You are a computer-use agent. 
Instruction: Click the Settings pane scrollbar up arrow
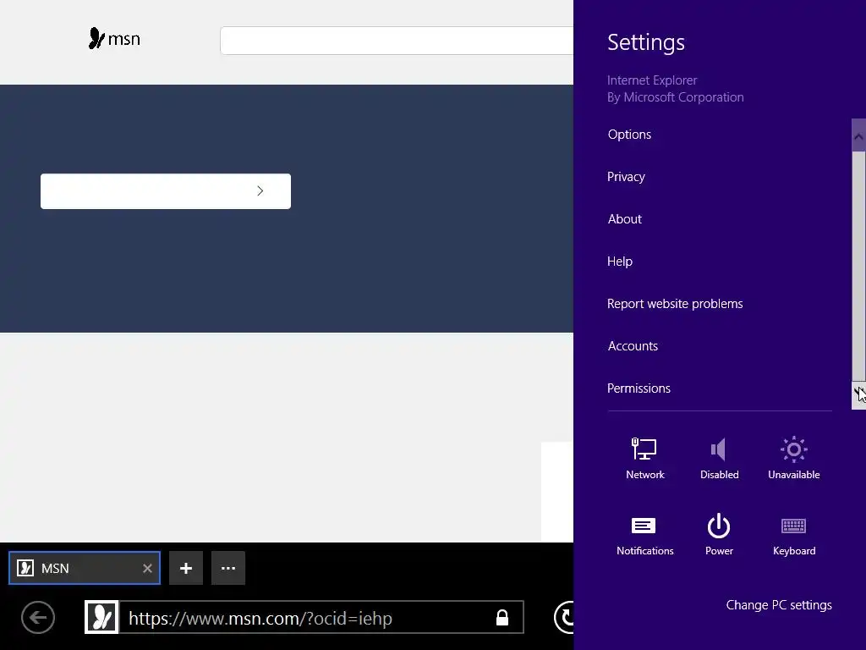858,136
